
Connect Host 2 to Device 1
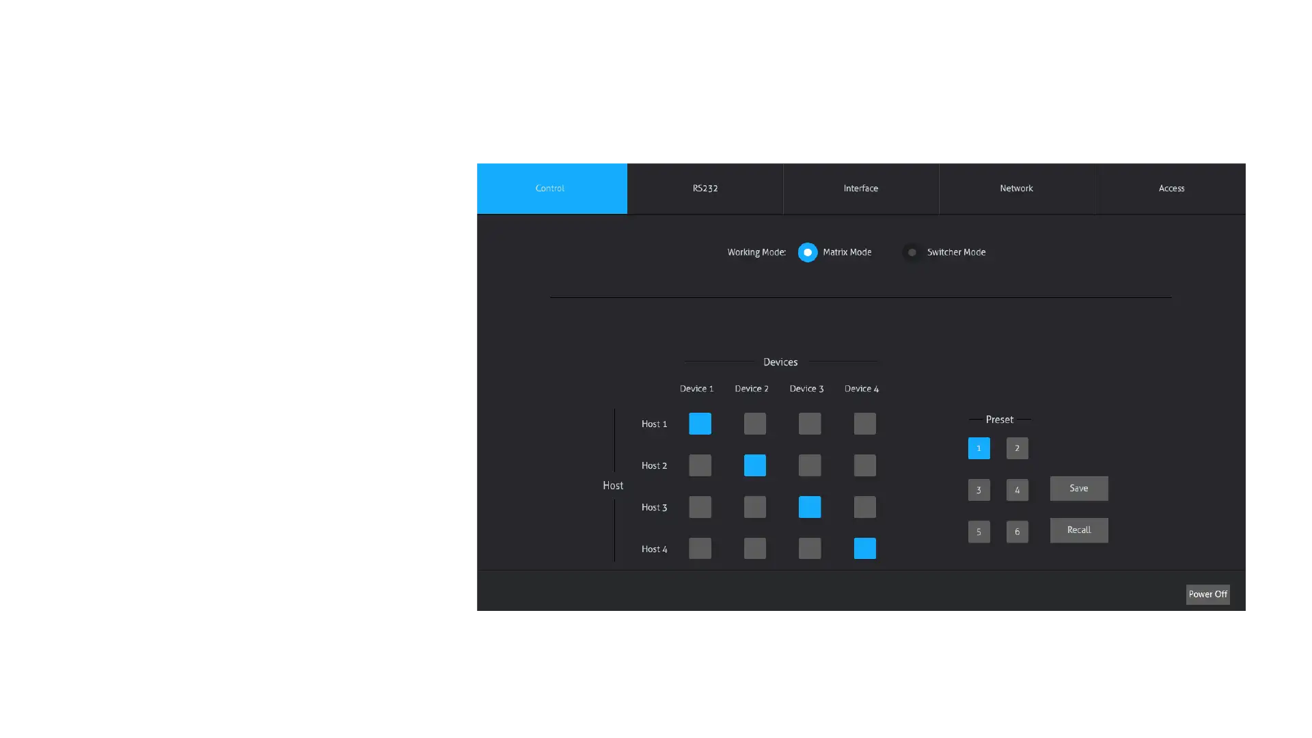point(700,465)
